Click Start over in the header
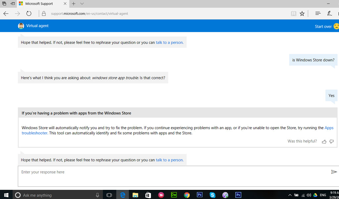Screen dimensions: 339x199 pyautogui.click(x=323, y=26)
